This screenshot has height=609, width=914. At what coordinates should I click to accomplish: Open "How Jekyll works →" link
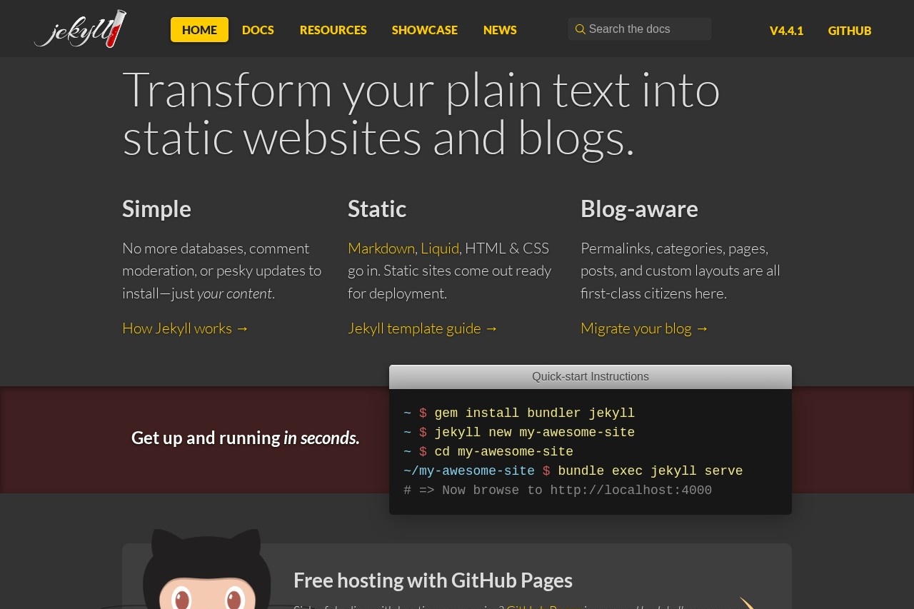click(x=186, y=328)
